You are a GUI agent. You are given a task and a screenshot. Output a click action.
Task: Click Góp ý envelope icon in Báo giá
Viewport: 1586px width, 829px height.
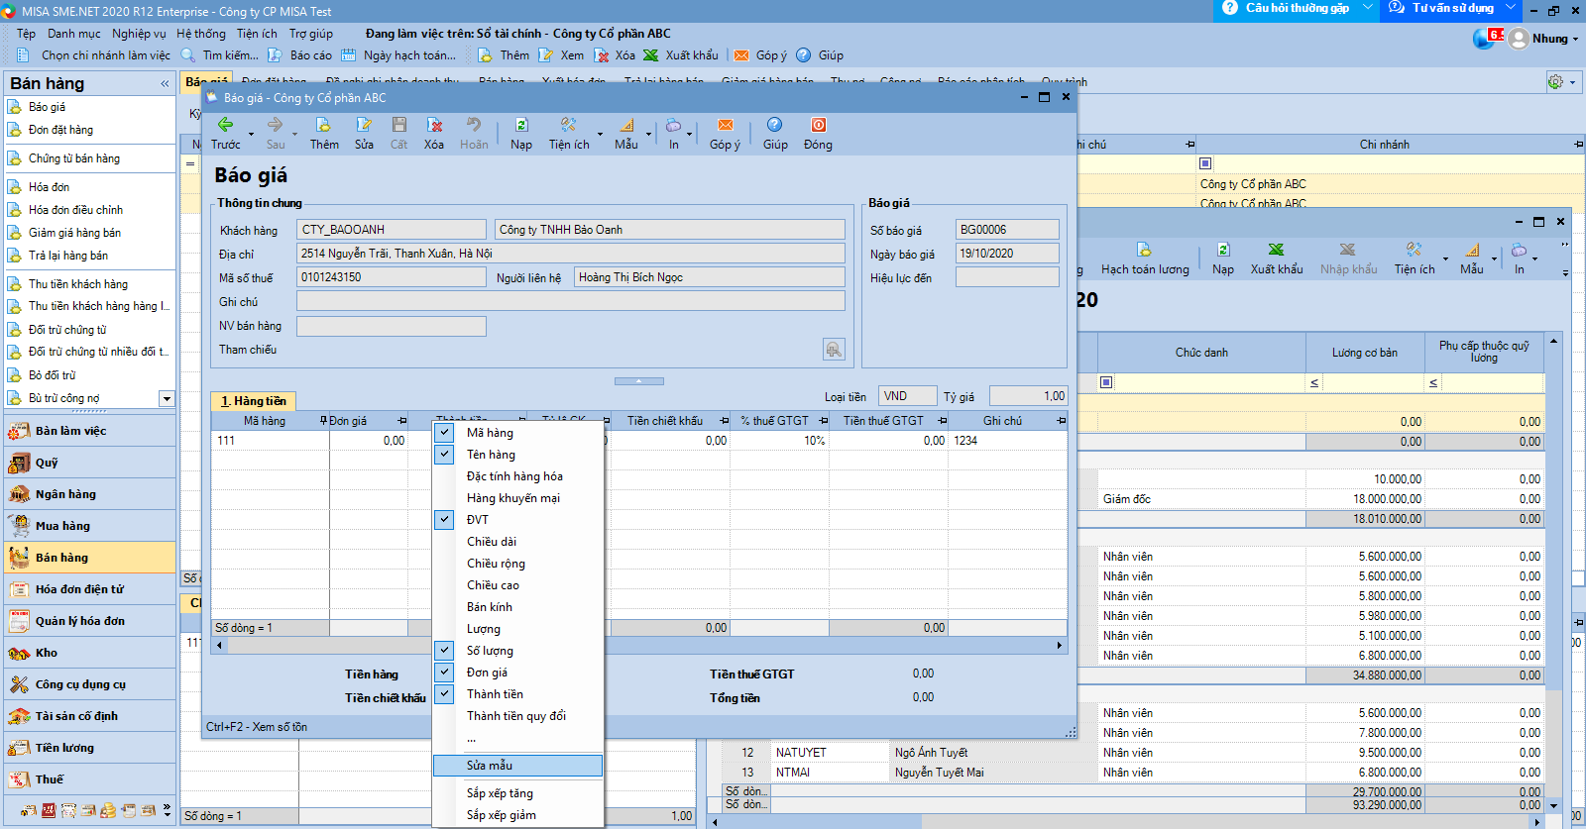click(725, 125)
